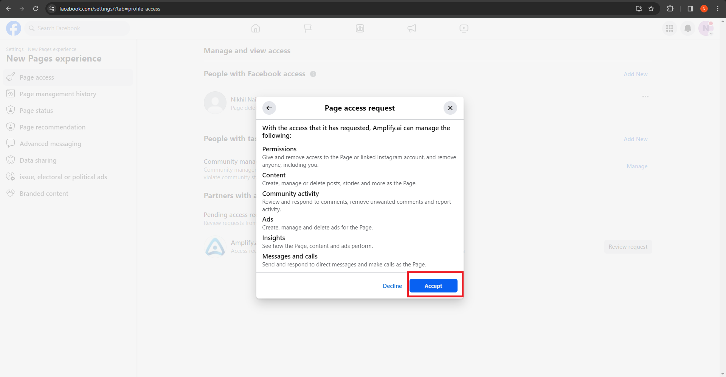Open the account profile avatar menu
Image resolution: width=726 pixels, height=377 pixels.
(x=706, y=28)
